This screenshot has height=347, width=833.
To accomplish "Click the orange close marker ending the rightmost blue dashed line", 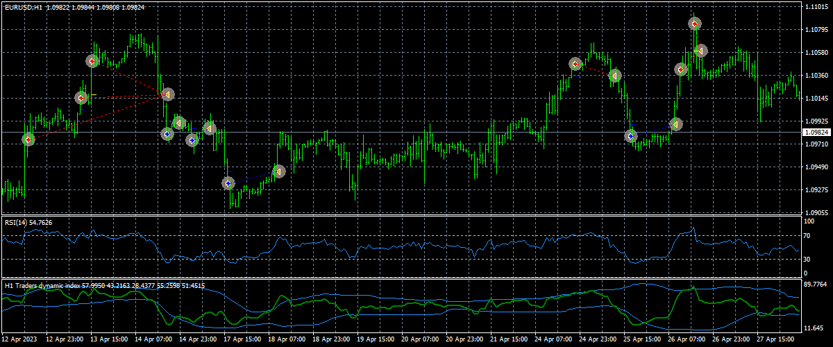I will 675,124.
